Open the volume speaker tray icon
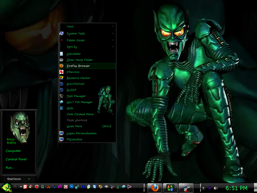The height and width of the screenshot is (193, 257). click(x=216, y=188)
